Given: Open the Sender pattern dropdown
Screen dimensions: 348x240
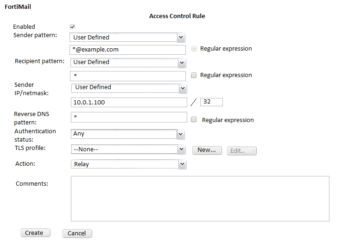Looking at the screenshot, I should click(127, 37).
